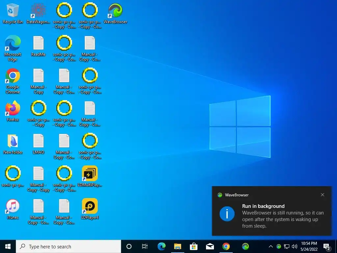Select the Firefox desktop shortcut
The image size is (337, 253).
(13, 111)
